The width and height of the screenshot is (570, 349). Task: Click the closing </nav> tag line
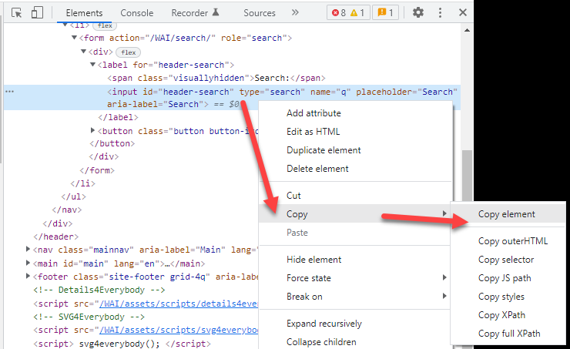pyautogui.click(x=67, y=210)
